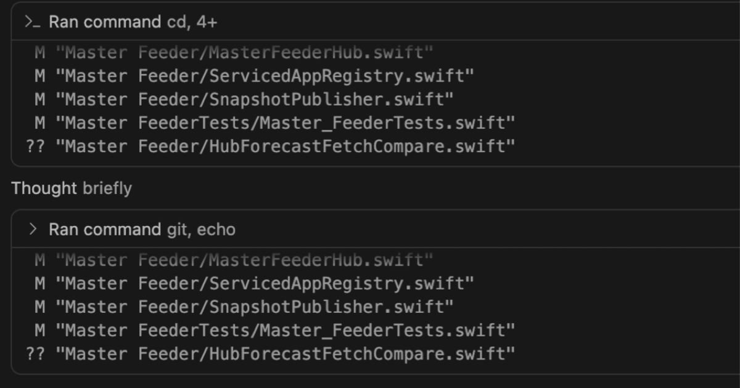Open the "Ran command git, echo" header label
This screenshot has height=388, width=740.
(142, 230)
